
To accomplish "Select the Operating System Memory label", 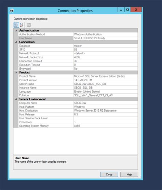I will coord(34,126).
